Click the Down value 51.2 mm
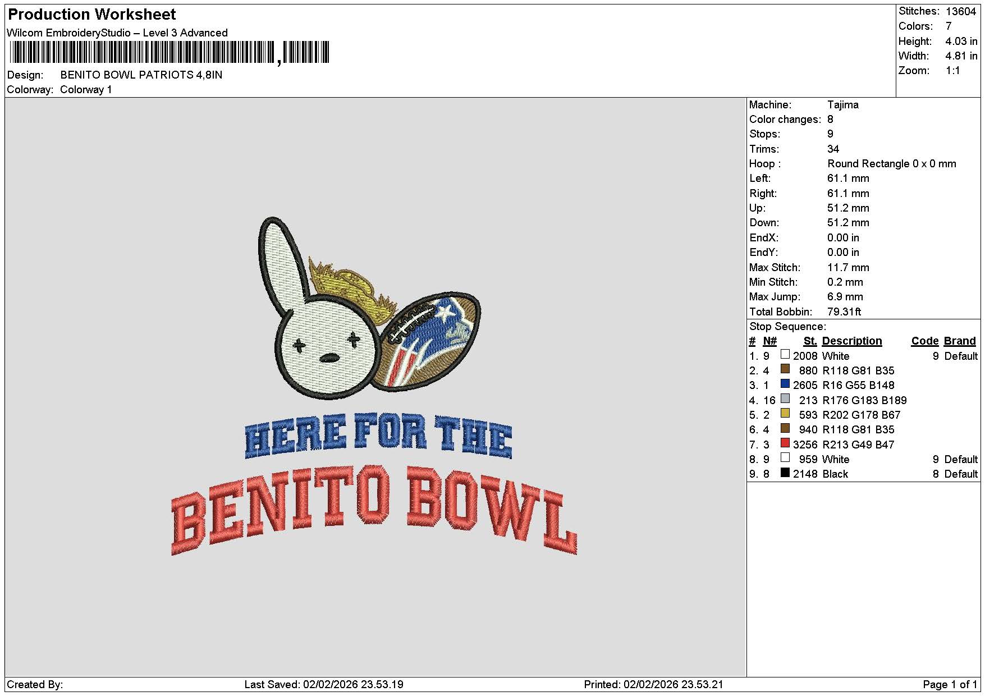This screenshot has height=696, width=985. pyautogui.click(x=848, y=223)
